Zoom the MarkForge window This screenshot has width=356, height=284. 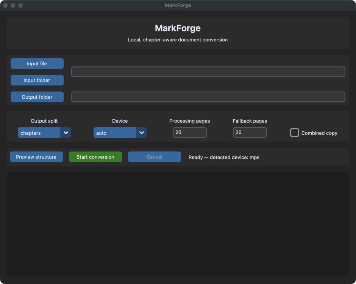pyautogui.click(x=20, y=5)
